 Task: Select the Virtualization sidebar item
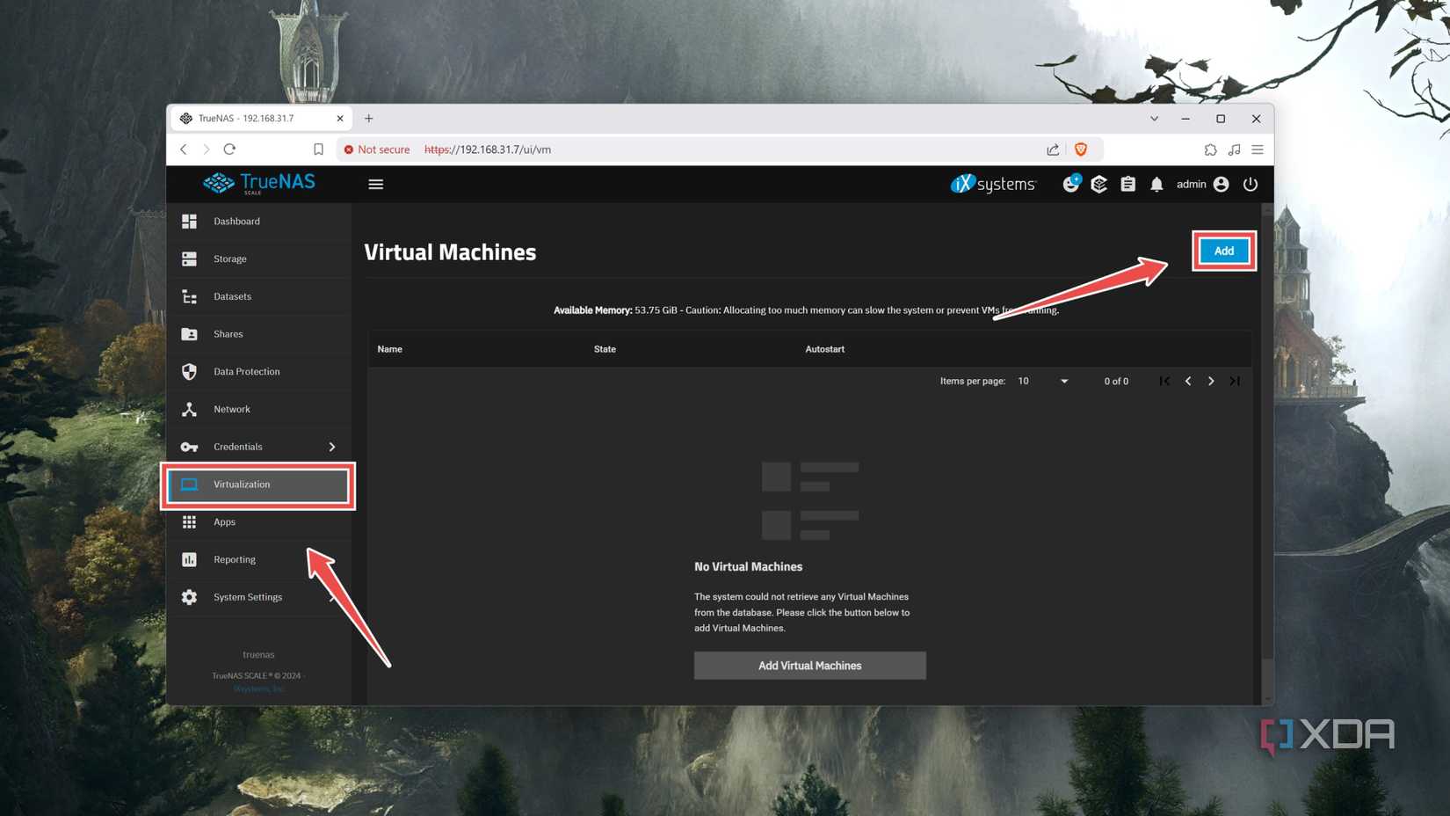[258, 484]
